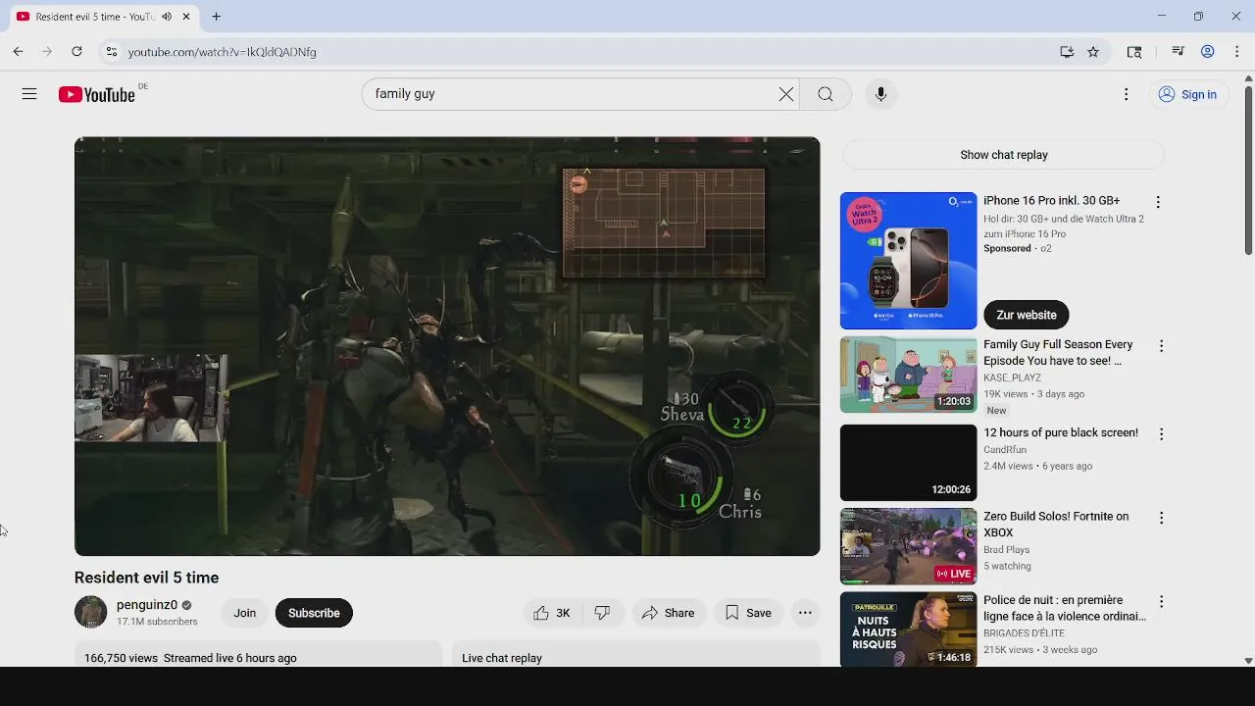Open Family Guy Full Season video thumbnail
The width and height of the screenshot is (1255, 706).
point(908,375)
